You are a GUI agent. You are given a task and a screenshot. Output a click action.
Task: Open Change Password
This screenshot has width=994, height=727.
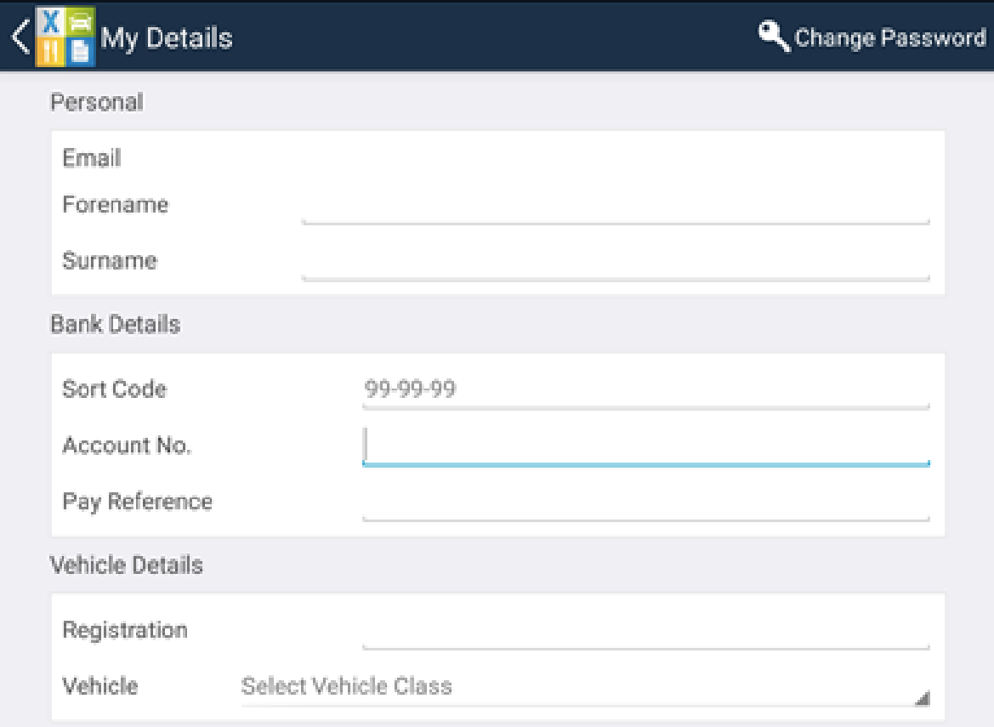pyautogui.click(x=889, y=38)
